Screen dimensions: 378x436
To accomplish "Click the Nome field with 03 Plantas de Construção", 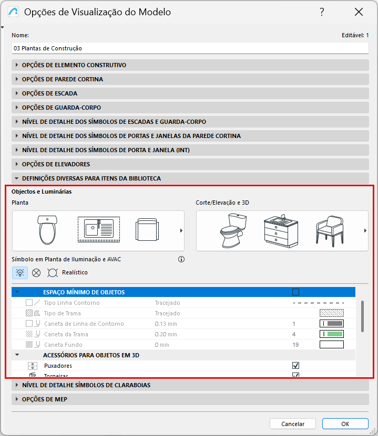I will [190, 48].
